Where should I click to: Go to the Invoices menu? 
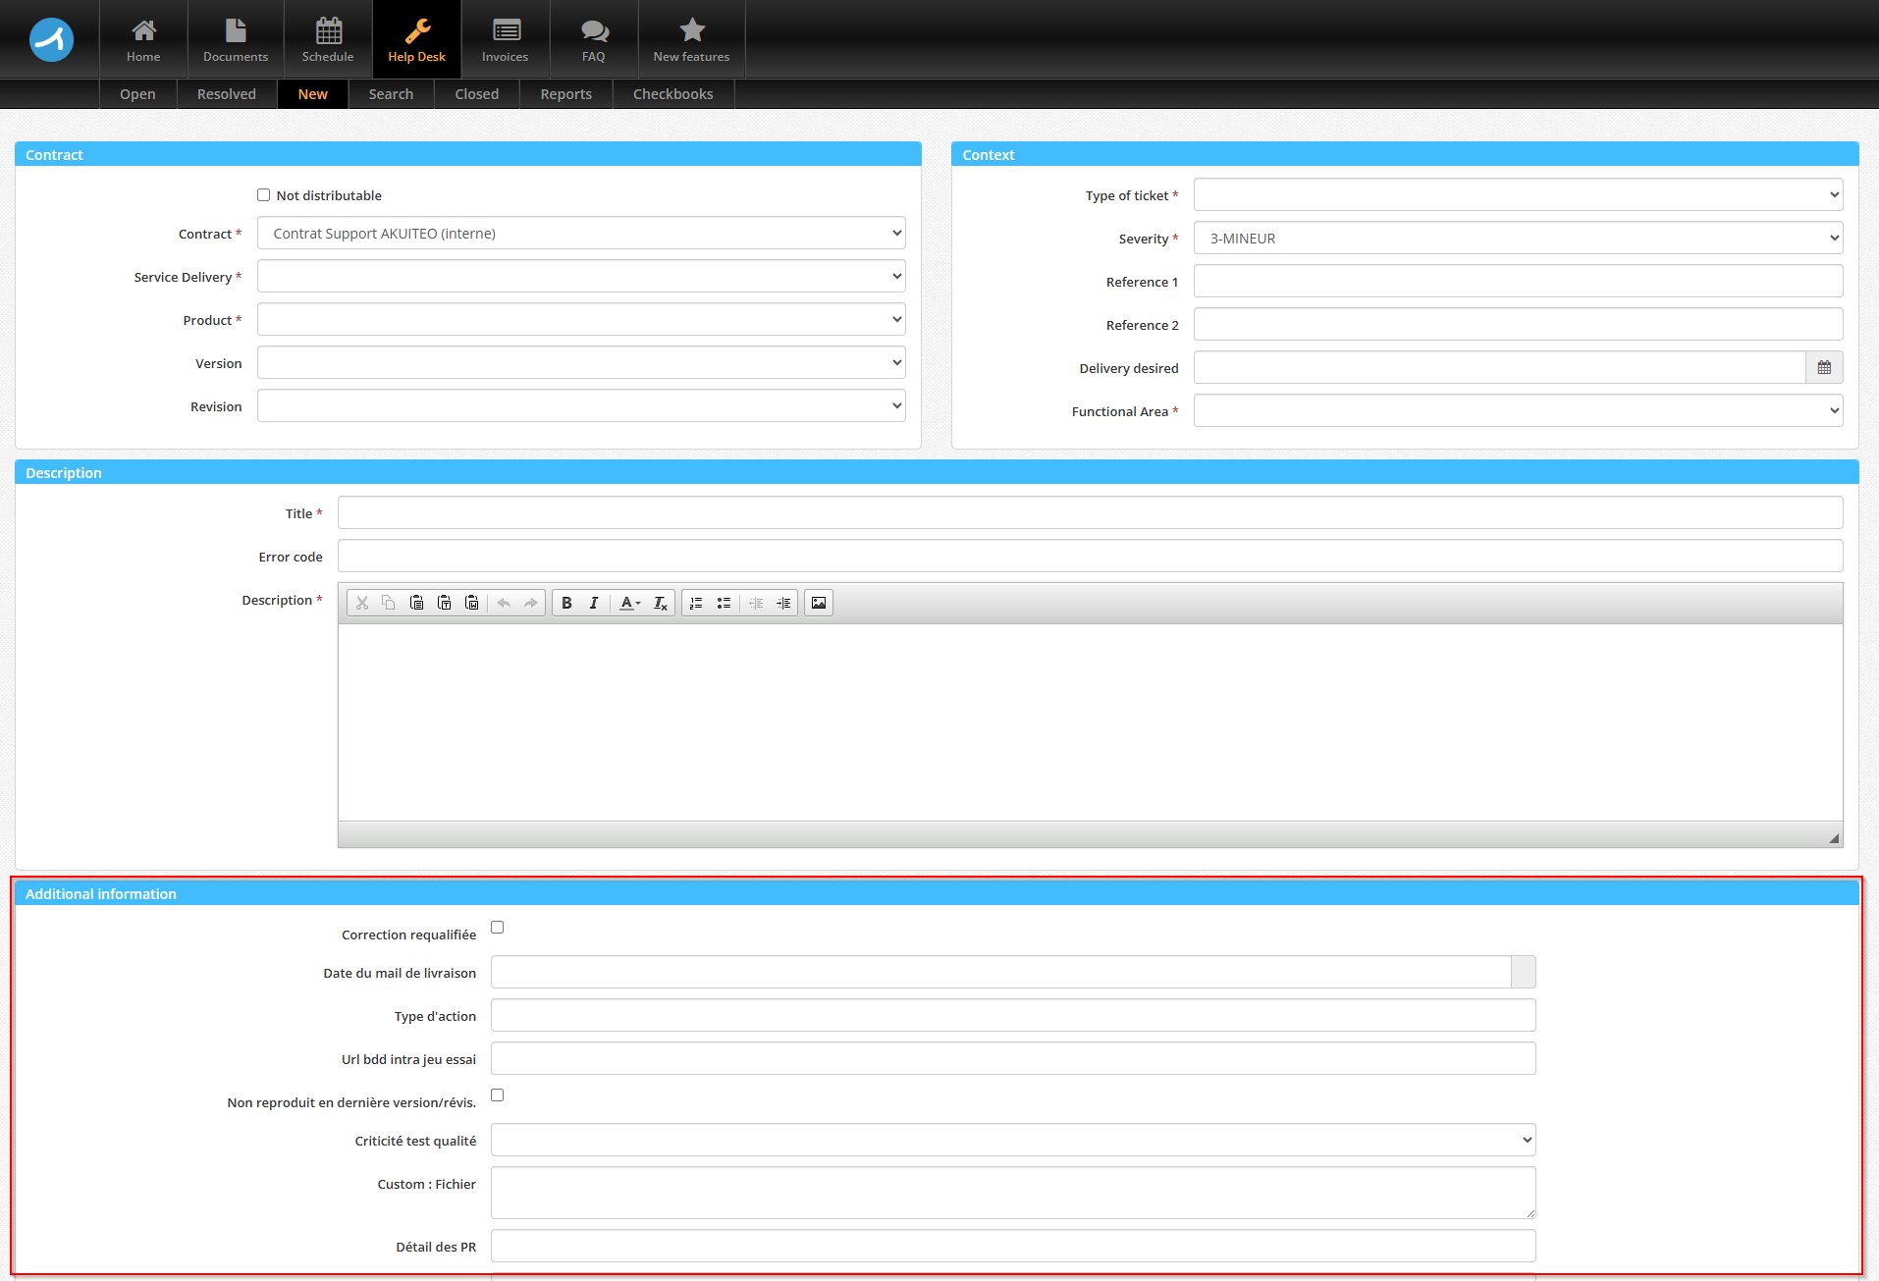click(505, 39)
